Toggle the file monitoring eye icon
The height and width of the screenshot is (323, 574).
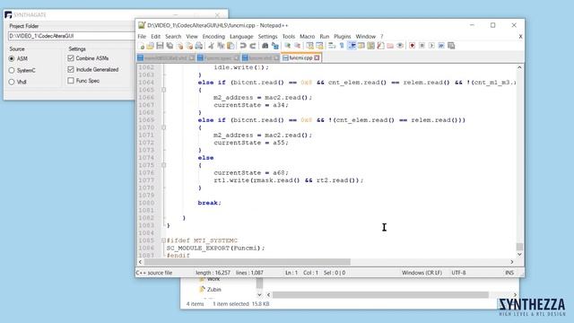[400, 46]
